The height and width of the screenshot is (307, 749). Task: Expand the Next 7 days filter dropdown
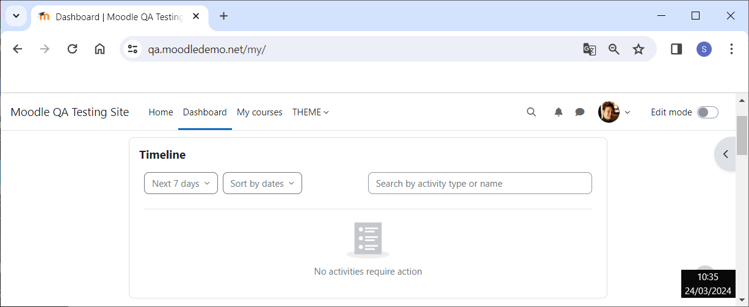[x=181, y=183]
